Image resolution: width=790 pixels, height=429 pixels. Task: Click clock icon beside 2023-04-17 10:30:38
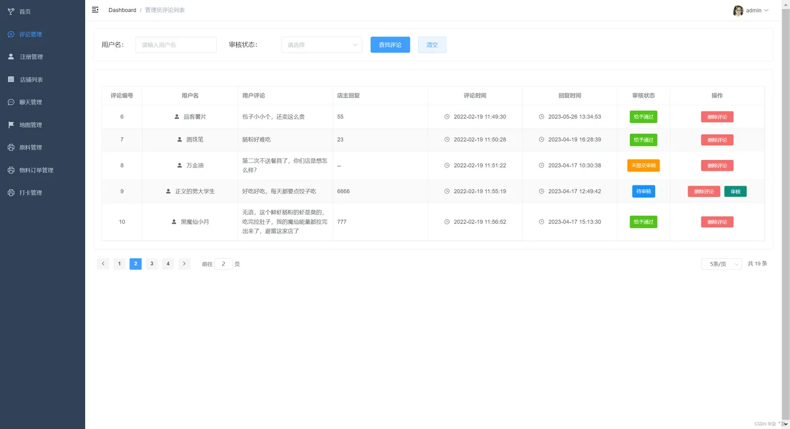click(x=542, y=165)
